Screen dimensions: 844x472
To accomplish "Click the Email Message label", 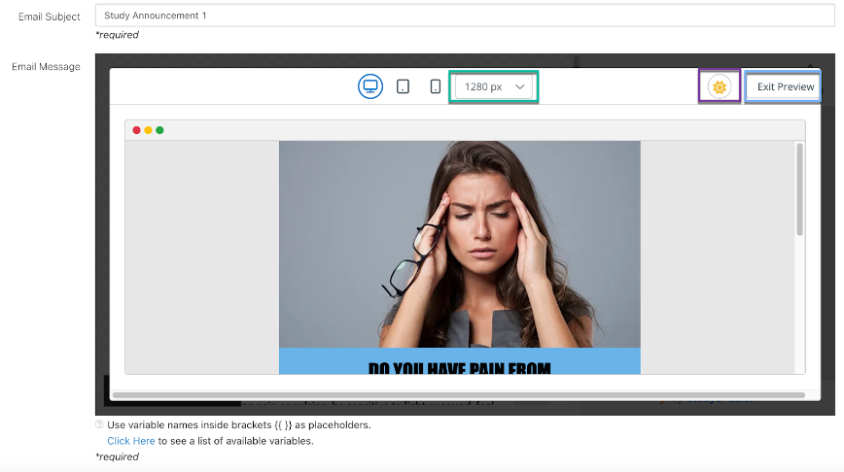I will pyautogui.click(x=46, y=67).
